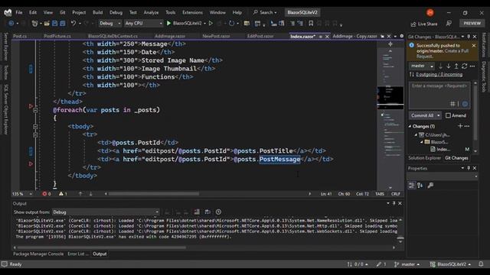Click the Open File folder toolbar icon
The image size is (490, 275).
click(x=47, y=23)
